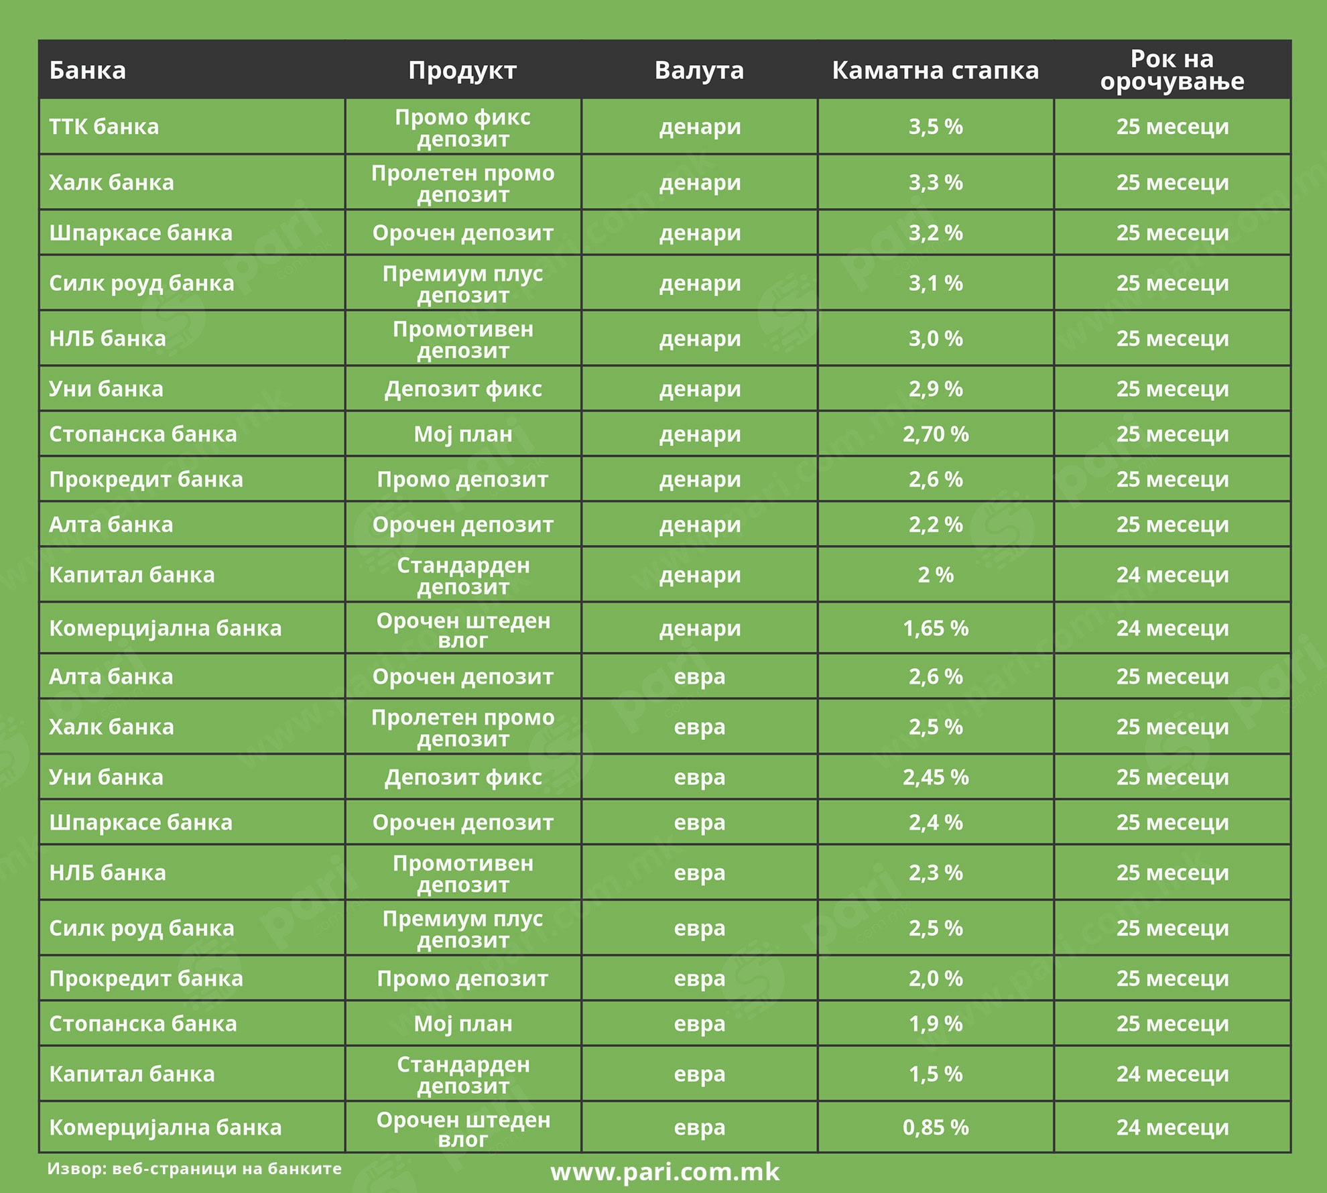Screen dimensions: 1327x1193
Task: Click the Извор: веб-страници на банките text
Action: click(x=194, y=1169)
